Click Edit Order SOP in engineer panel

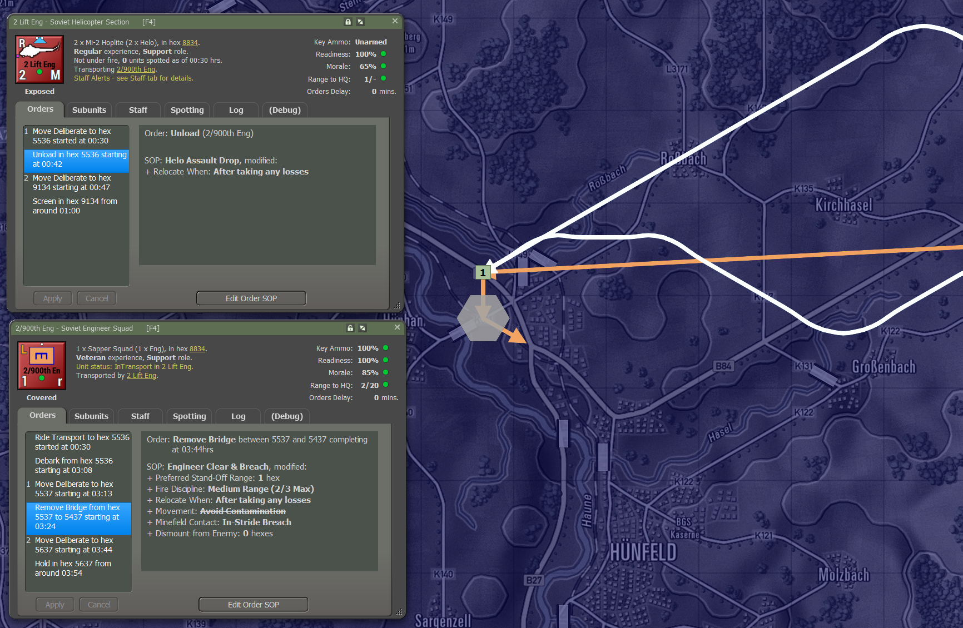254,605
